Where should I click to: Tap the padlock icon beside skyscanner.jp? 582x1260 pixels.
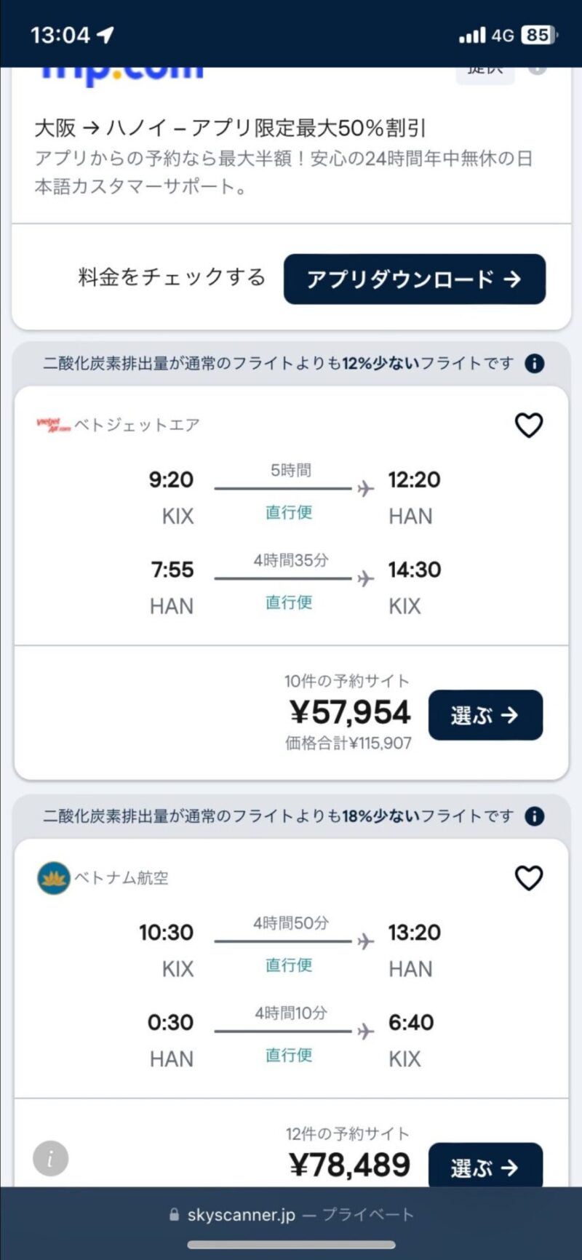174,1214
